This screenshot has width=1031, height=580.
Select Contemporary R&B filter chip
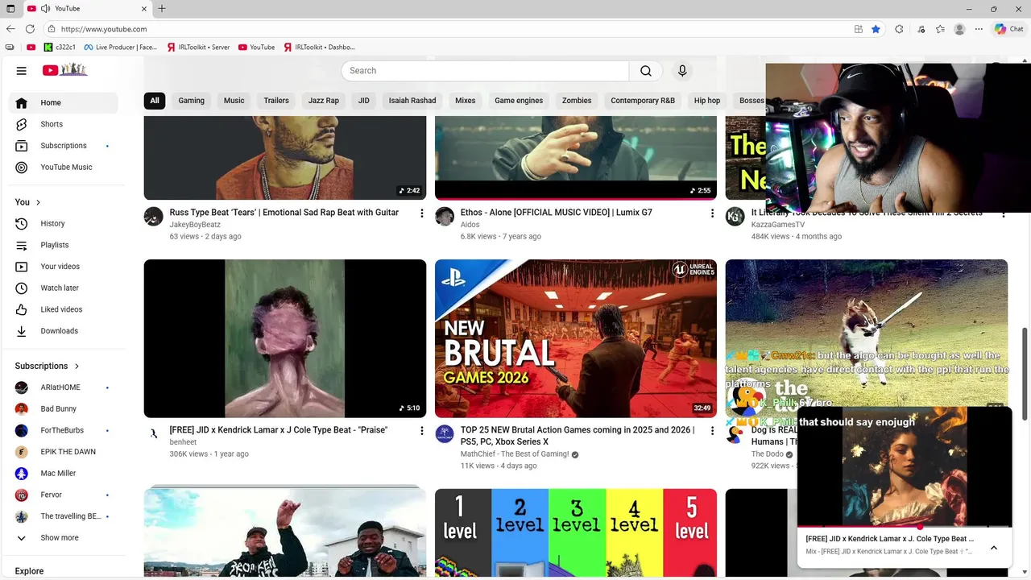pyautogui.click(x=643, y=101)
